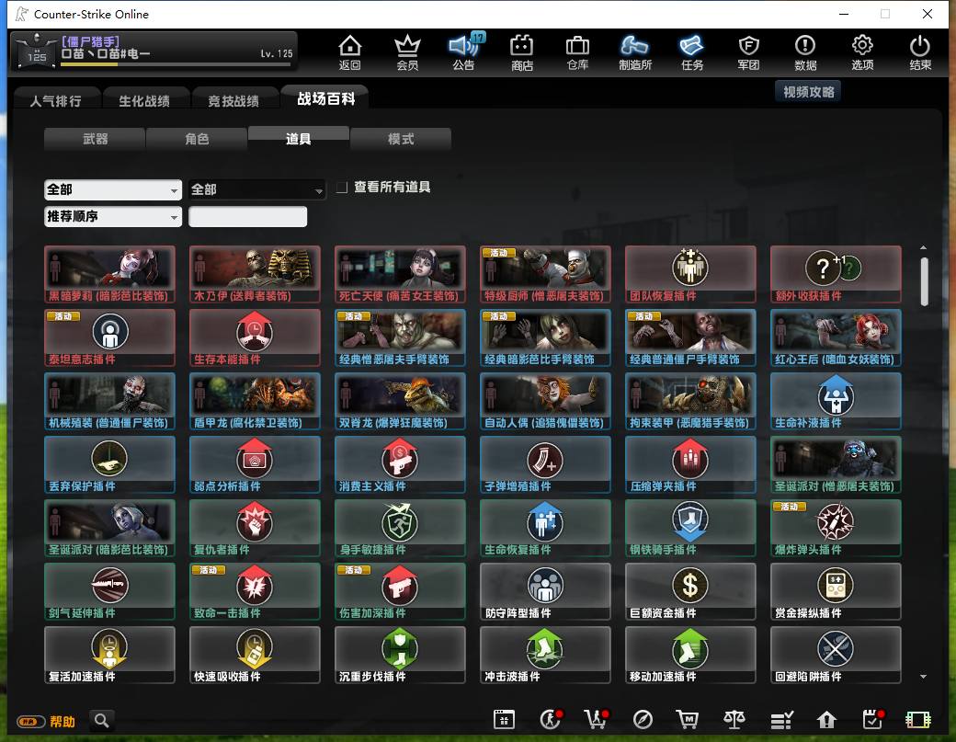Switch to the 武器 tab
This screenshot has height=742, width=956.
[x=95, y=139]
